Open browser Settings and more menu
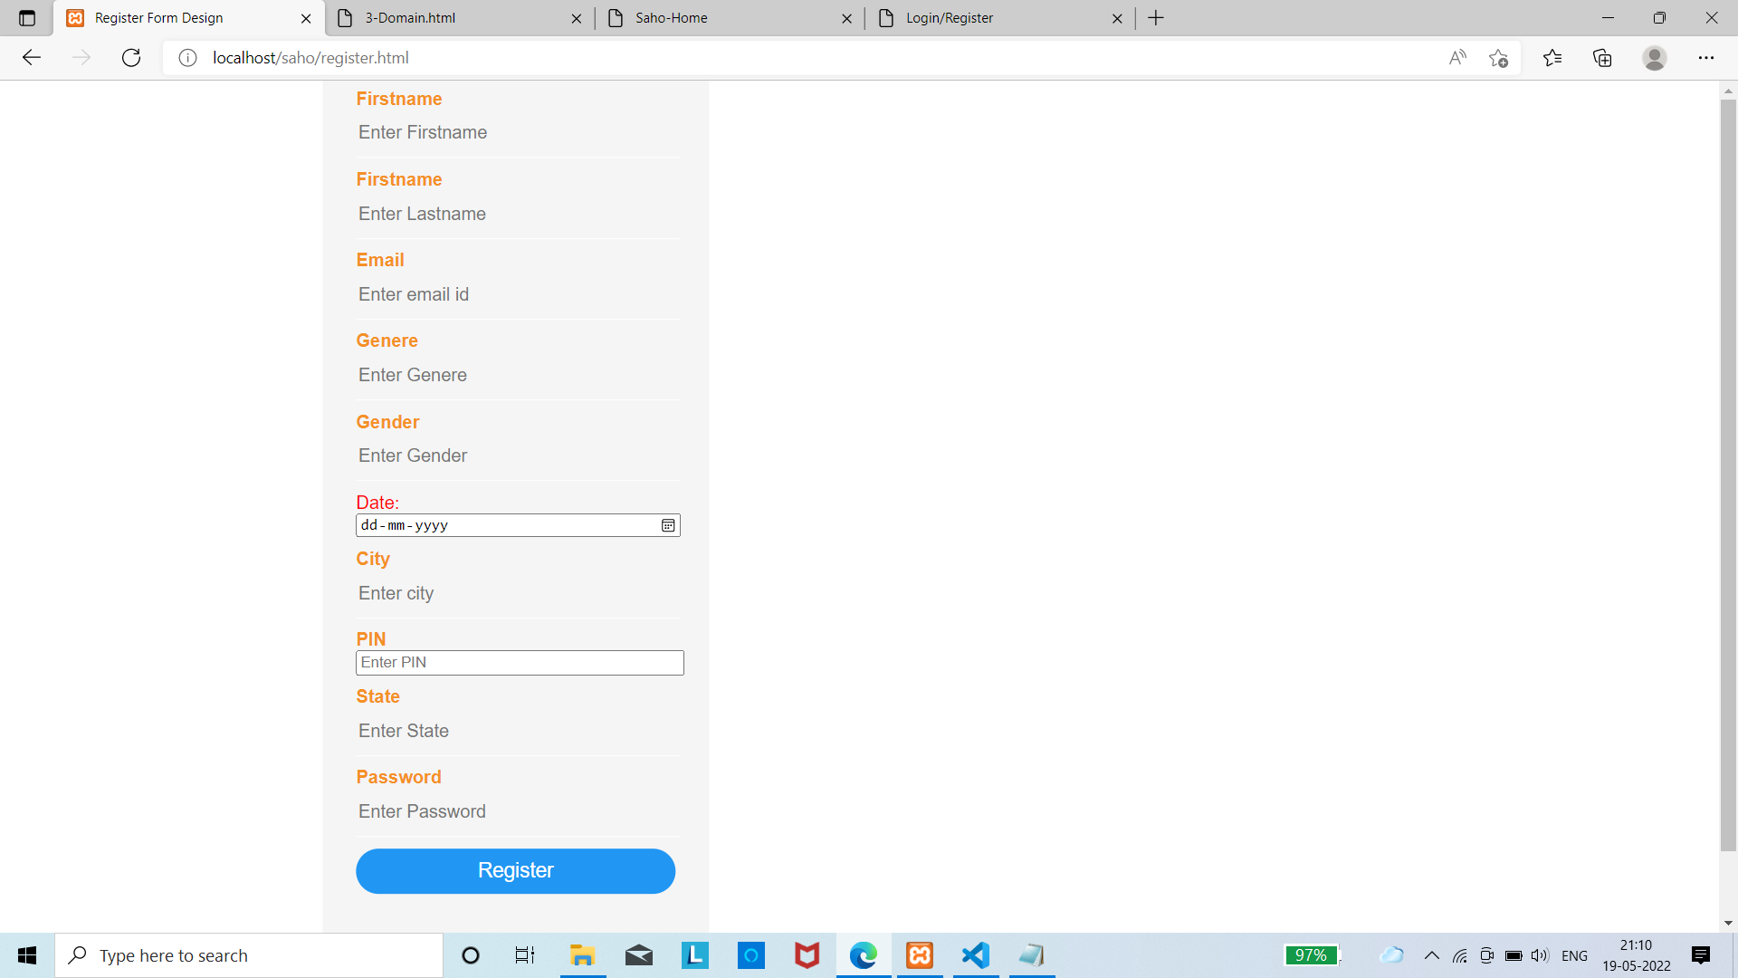This screenshot has width=1738, height=978. pyautogui.click(x=1705, y=58)
